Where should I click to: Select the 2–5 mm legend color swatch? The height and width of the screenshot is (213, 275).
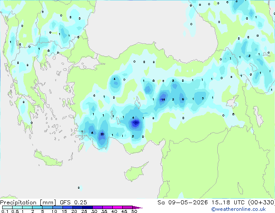click(37, 207)
